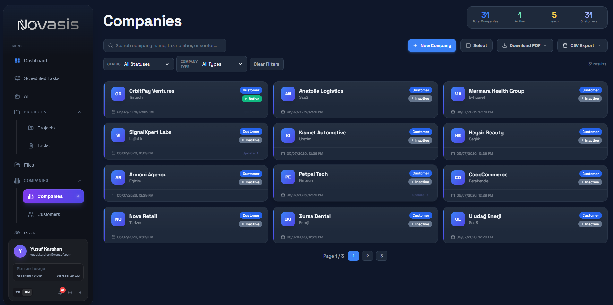Click the Scheduled Tasks alarm icon
613x305 pixels.
click(17, 78)
